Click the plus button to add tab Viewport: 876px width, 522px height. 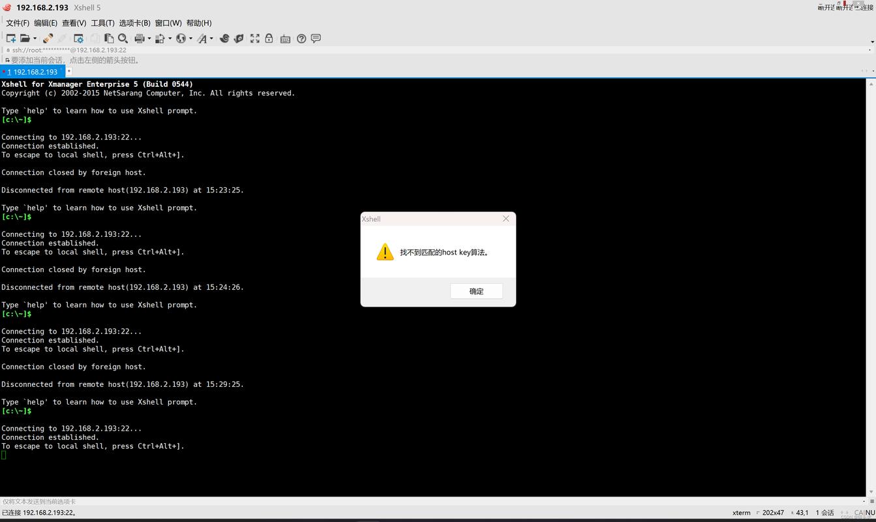68,71
